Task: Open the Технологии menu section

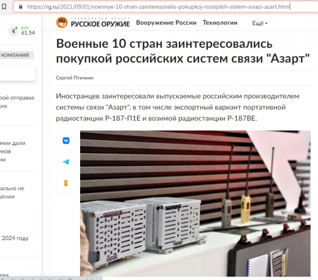Action: click(220, 23)
